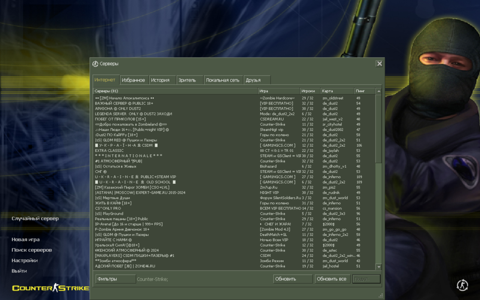Open the Фильтры button
480x300 pixels.
point(115,279)
